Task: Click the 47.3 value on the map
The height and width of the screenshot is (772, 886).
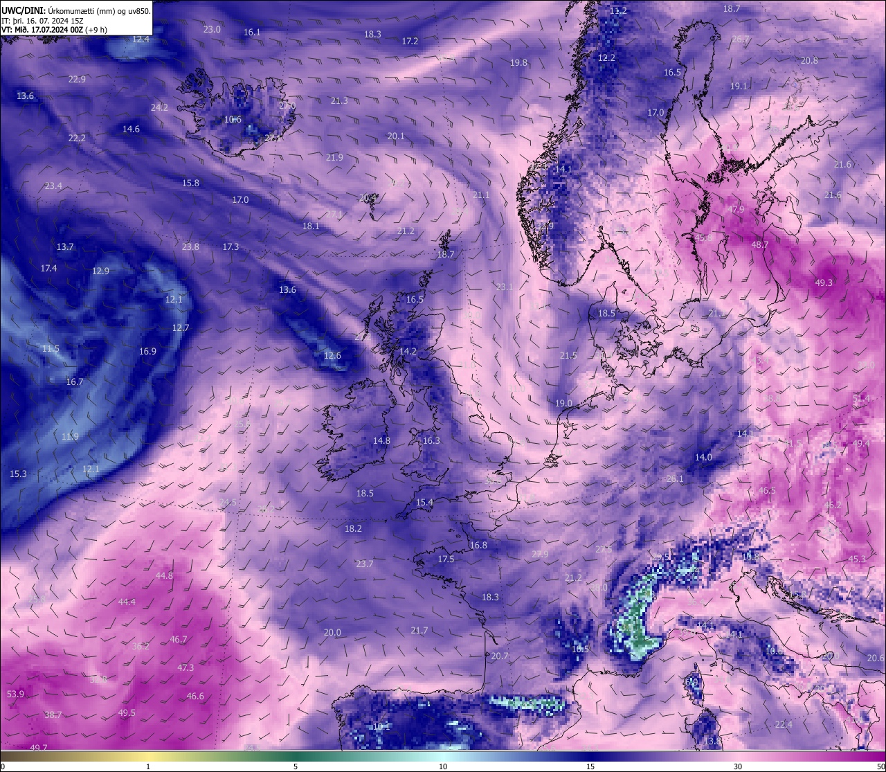Action: [186, 667]
